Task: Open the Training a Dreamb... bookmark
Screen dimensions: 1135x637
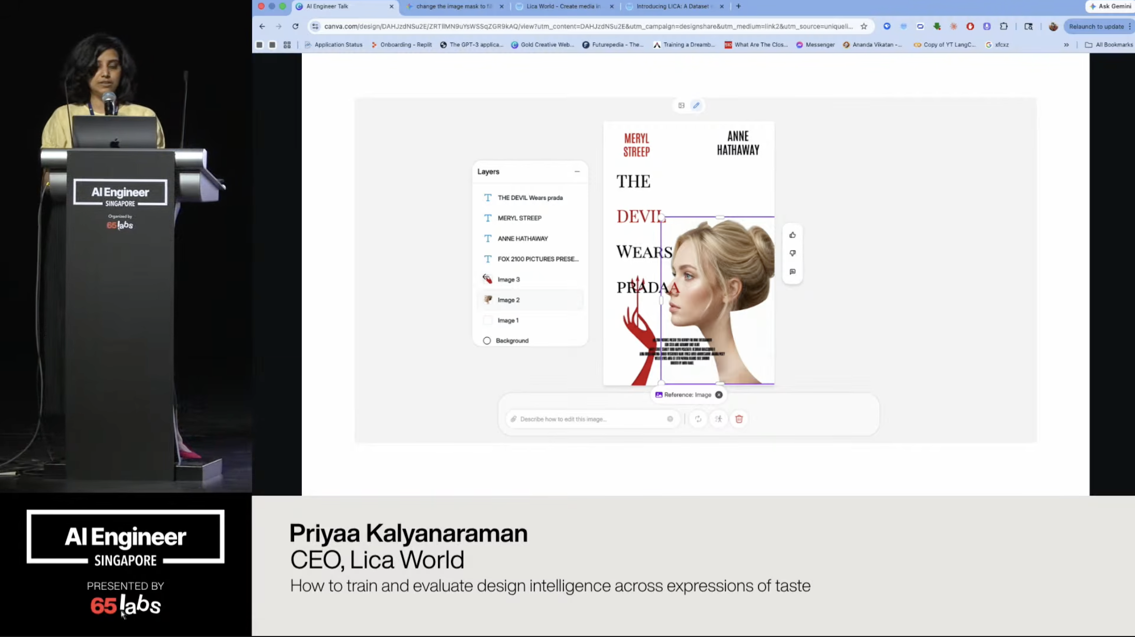Action: [x=684, y=45]
